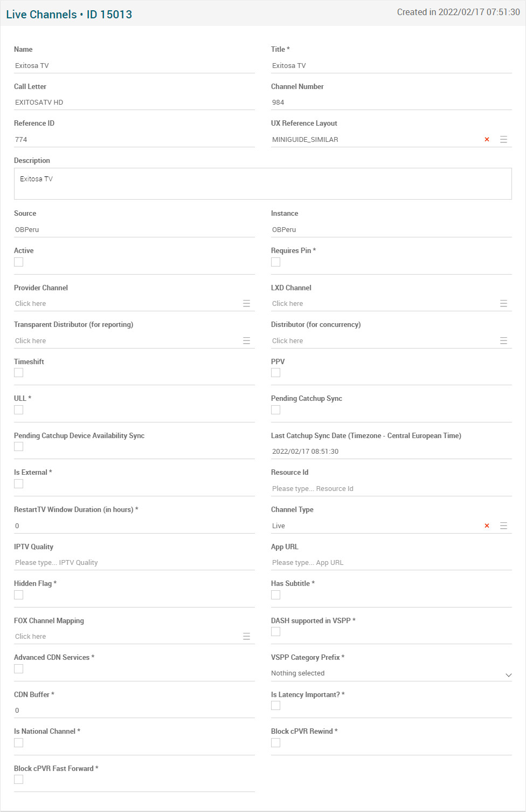Clear the Channel Type Live value
The height and width of the screenshot is (812, 526).
coord(487,526)
